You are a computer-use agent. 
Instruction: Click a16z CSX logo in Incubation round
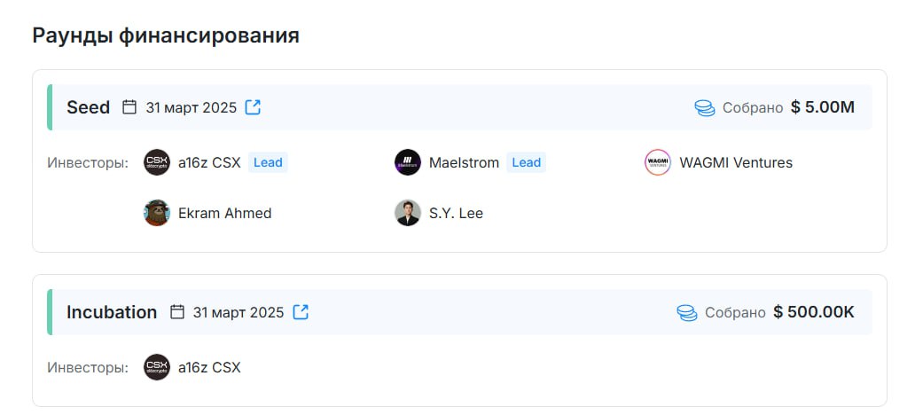157,367
